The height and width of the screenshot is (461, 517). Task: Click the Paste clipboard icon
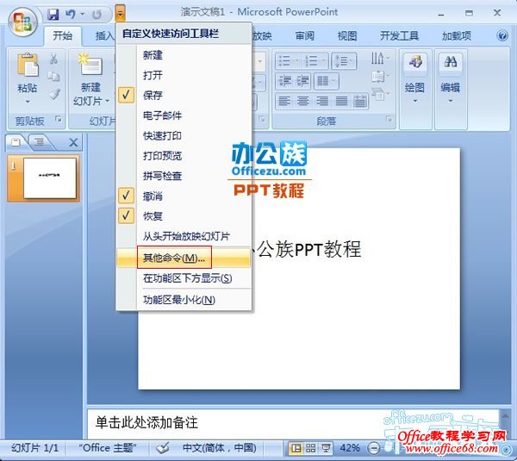(28, 65)
